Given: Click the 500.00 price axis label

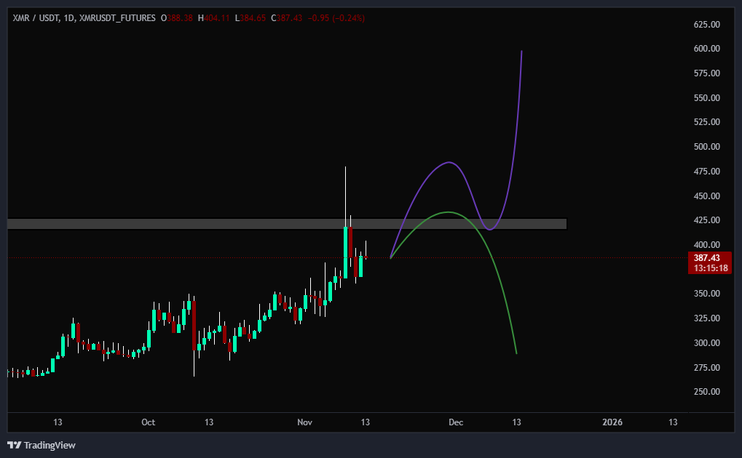Looking at the screenshot, I should 706,147.
